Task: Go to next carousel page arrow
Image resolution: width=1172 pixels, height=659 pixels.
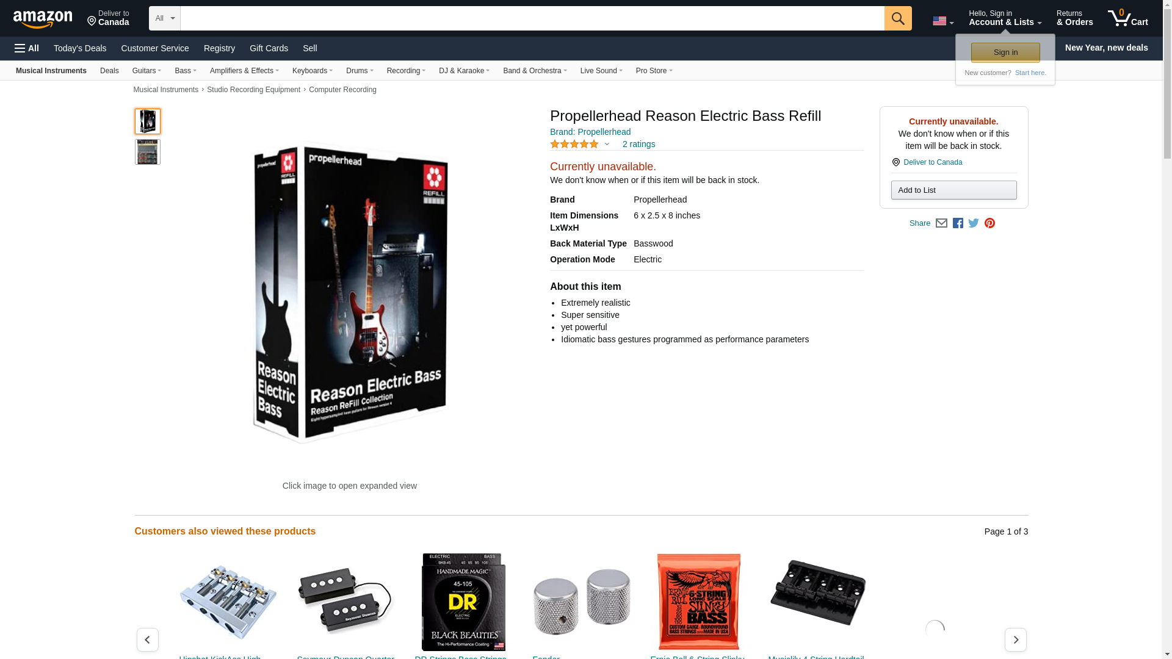Action: coord(1015,639)
